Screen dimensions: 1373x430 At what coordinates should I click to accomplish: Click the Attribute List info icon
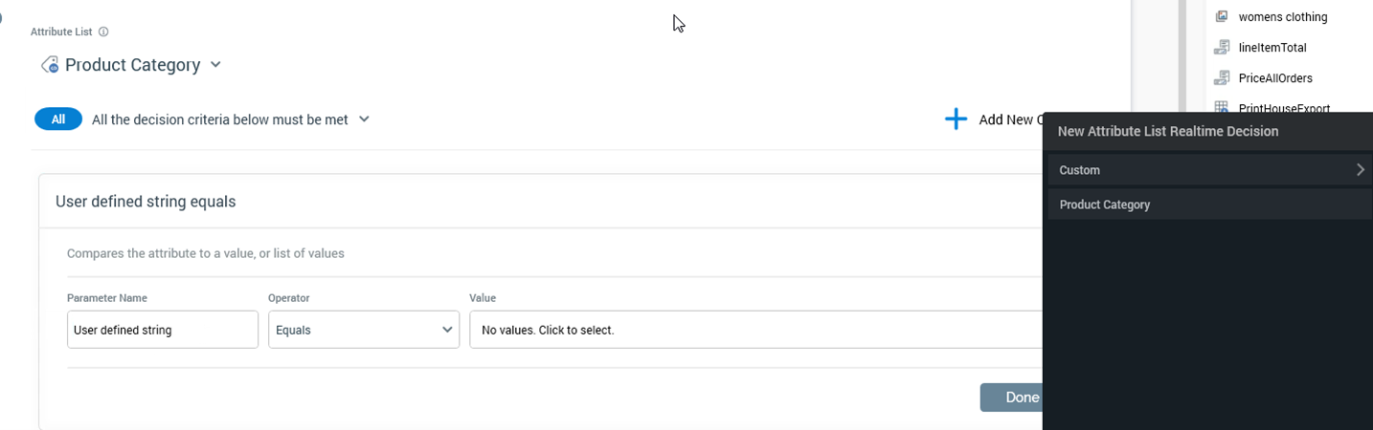[x=103, y=32]
